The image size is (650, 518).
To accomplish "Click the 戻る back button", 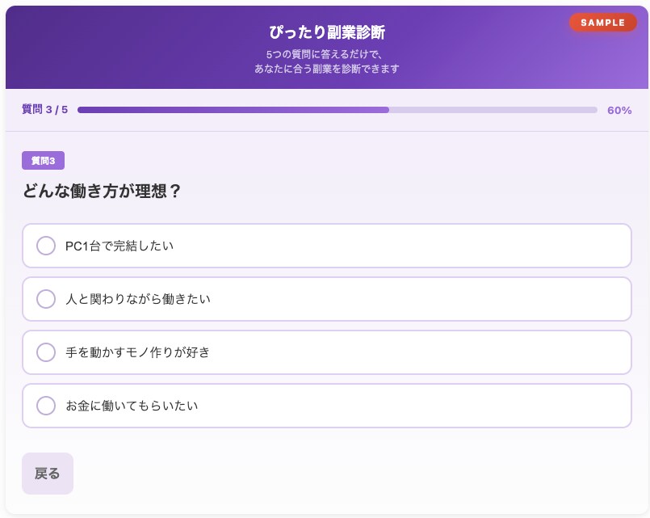I will (48, 474).
